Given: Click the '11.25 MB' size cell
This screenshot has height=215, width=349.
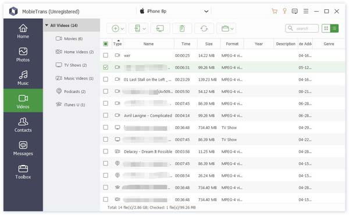Looking at the screenshot, I should (x=206, y=152).
